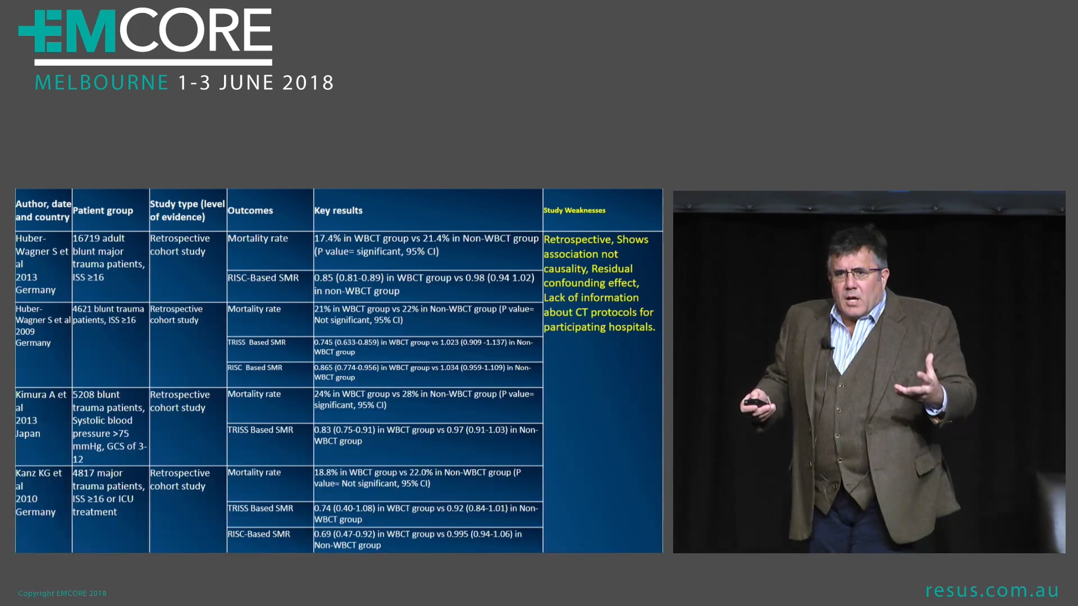Click the Retrospective cohort study cell

point(179,245)
